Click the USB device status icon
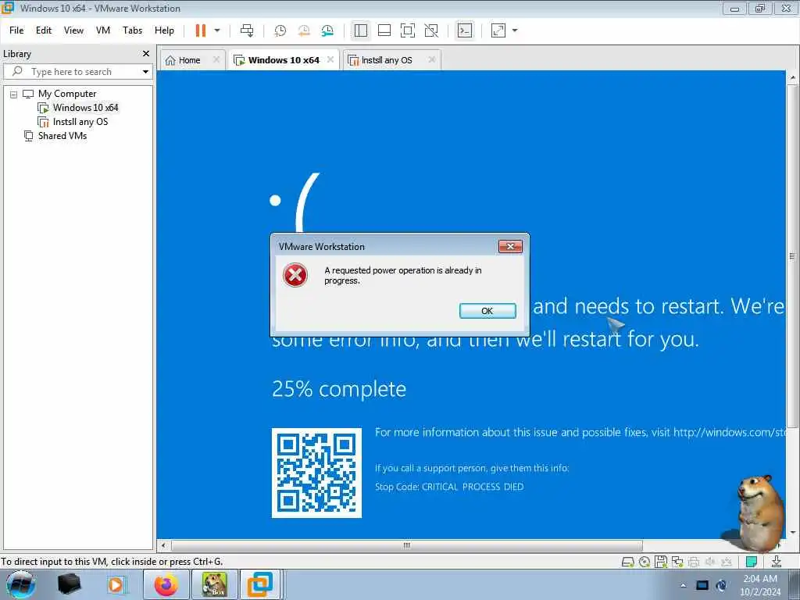 [727, 562]
